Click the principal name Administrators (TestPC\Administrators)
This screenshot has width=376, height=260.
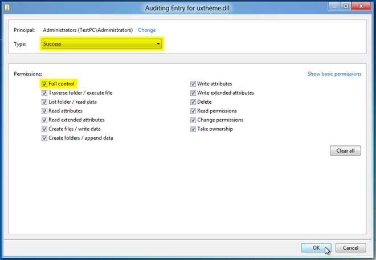pos(88,30)
